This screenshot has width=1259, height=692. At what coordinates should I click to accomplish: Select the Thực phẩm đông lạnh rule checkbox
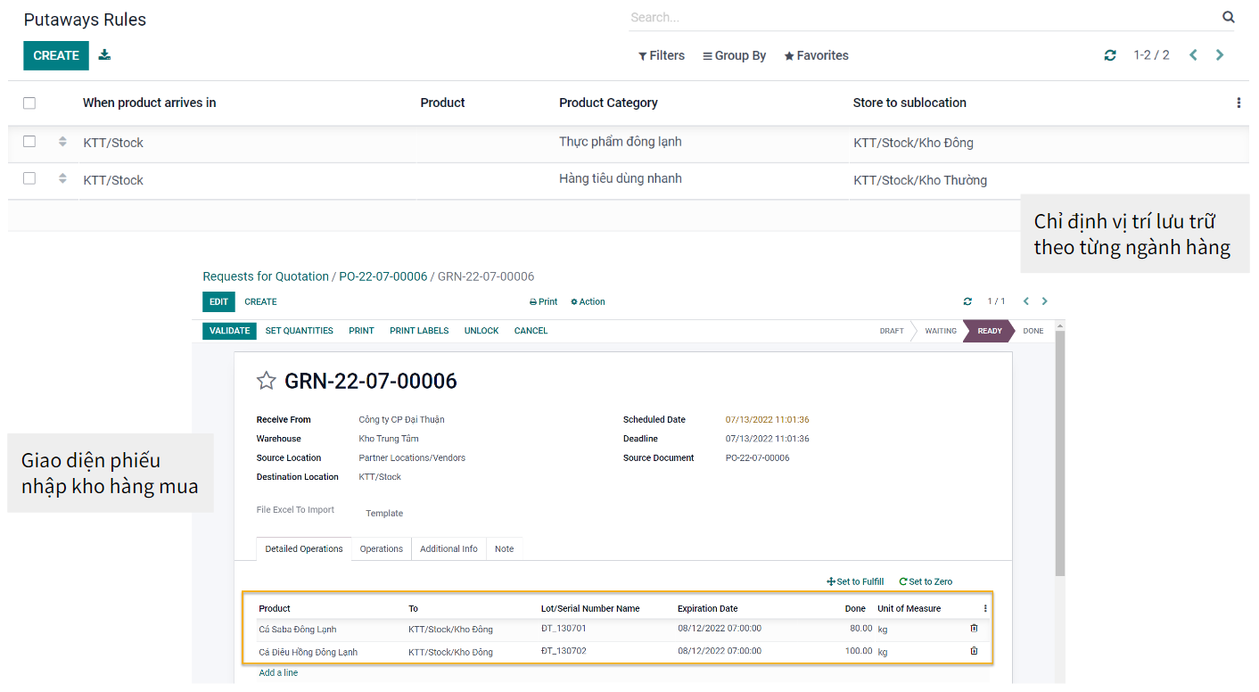[x=29, y=142]
